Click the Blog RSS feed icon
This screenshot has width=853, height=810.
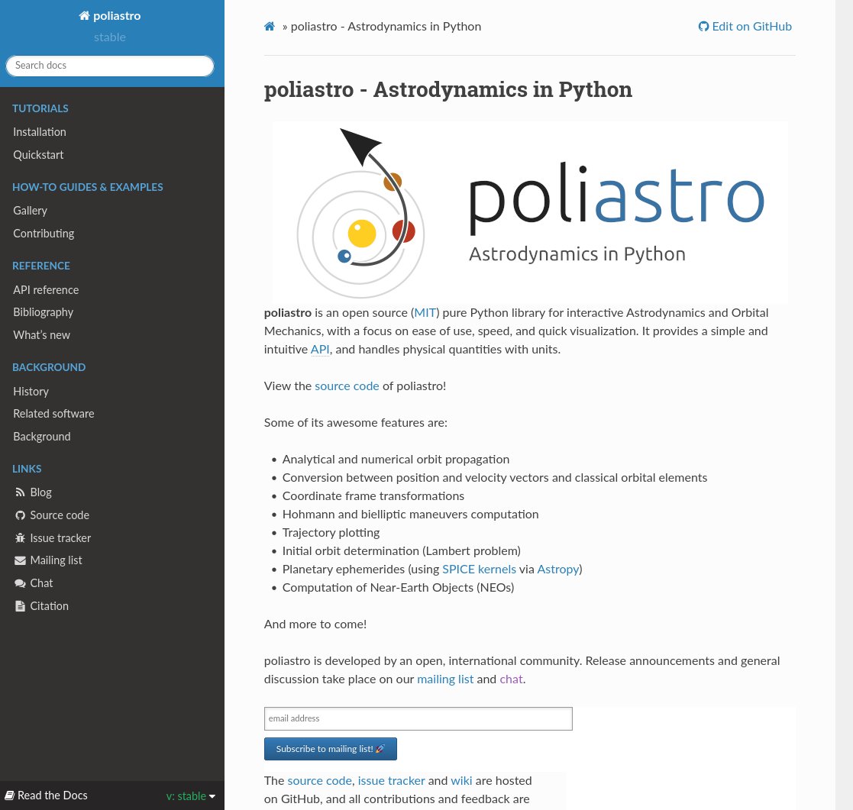[20, 492]
